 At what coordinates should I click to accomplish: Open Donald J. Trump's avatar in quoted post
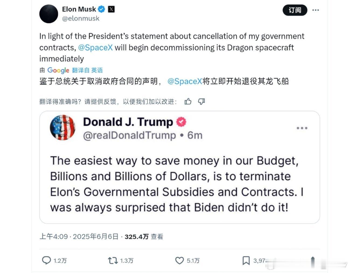(62, 128)
